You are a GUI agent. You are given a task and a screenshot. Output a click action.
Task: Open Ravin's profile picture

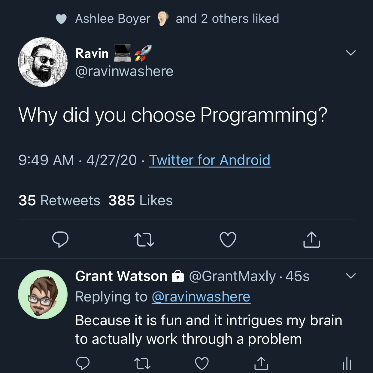point(43,62)
